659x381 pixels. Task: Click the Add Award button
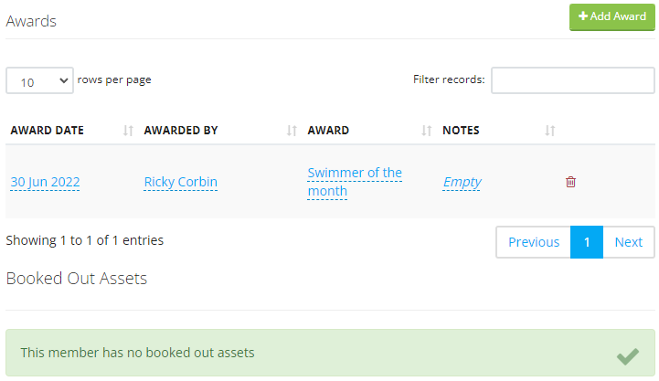pyautogui.click(x=611, y=17)
